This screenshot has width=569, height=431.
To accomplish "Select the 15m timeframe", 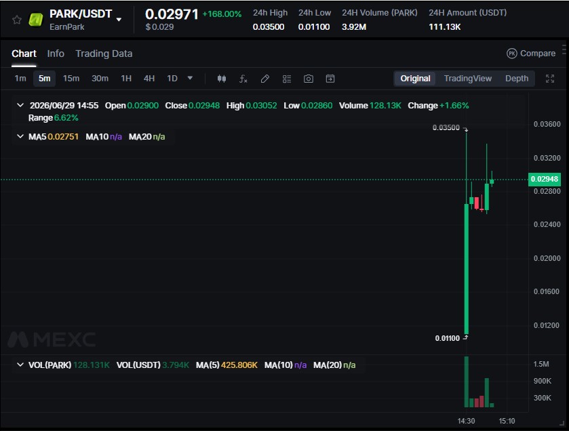I will (x=71, y=79).
